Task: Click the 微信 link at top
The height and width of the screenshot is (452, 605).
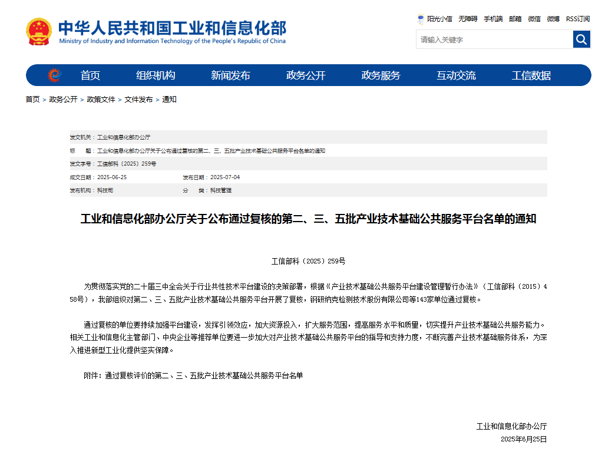Action: tap(534, 19)
